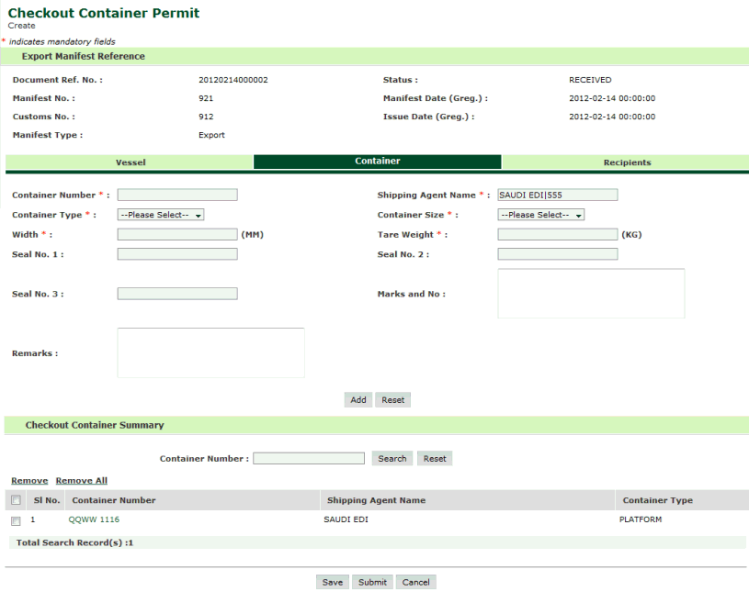This screenshot has height=592, width=749.
Task: Click into the Remarks text area
Action: [x=210, y=352]
